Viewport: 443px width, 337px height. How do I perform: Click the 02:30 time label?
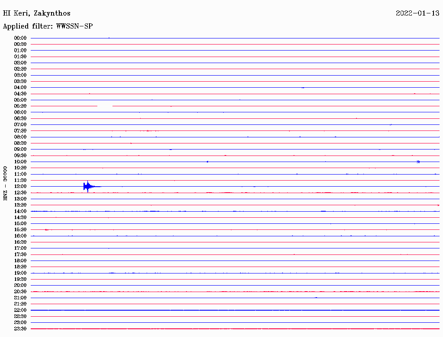(20, 69)
